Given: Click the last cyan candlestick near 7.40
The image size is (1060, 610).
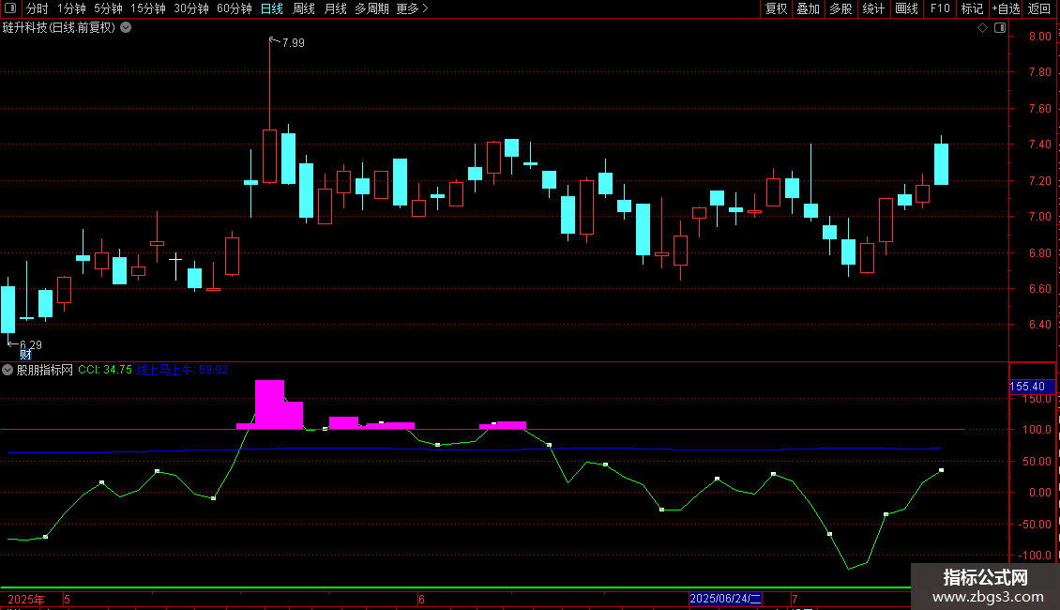Looking at the screenshot, I should 941,163.
